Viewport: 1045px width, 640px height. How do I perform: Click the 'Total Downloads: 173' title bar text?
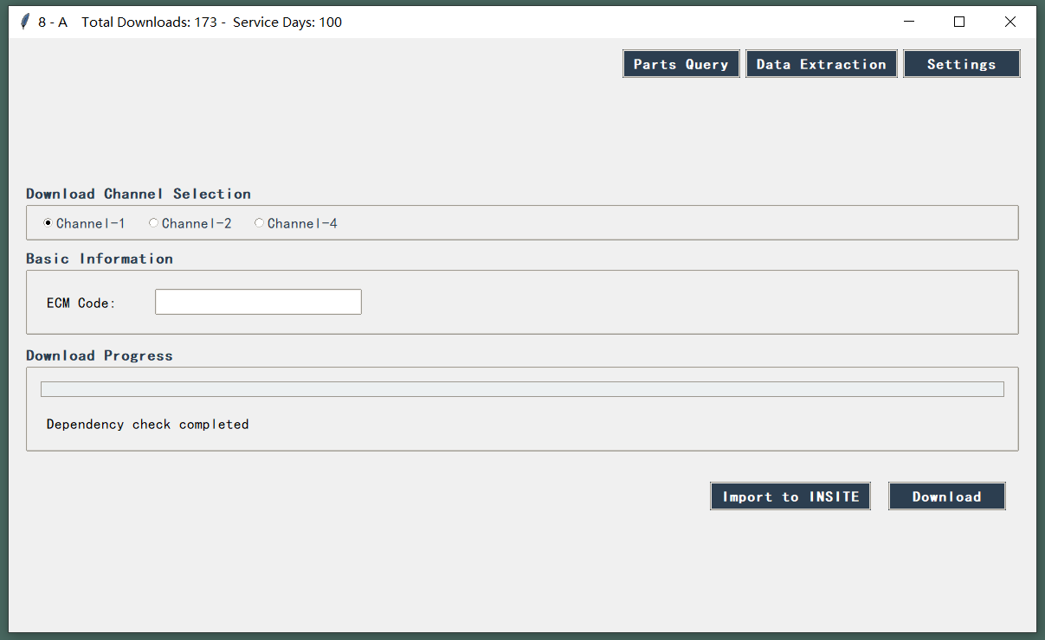click(x=149, y=22)
